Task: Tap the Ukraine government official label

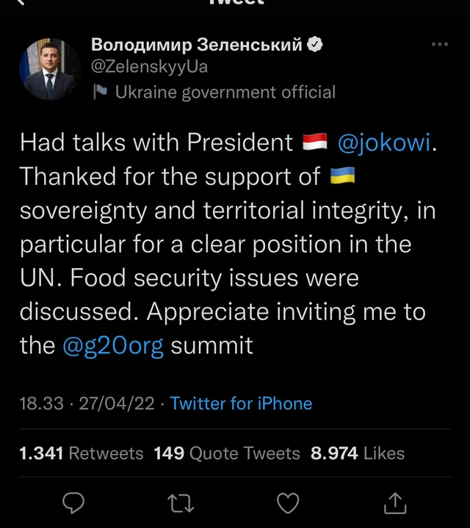Action: pos(225,93)
